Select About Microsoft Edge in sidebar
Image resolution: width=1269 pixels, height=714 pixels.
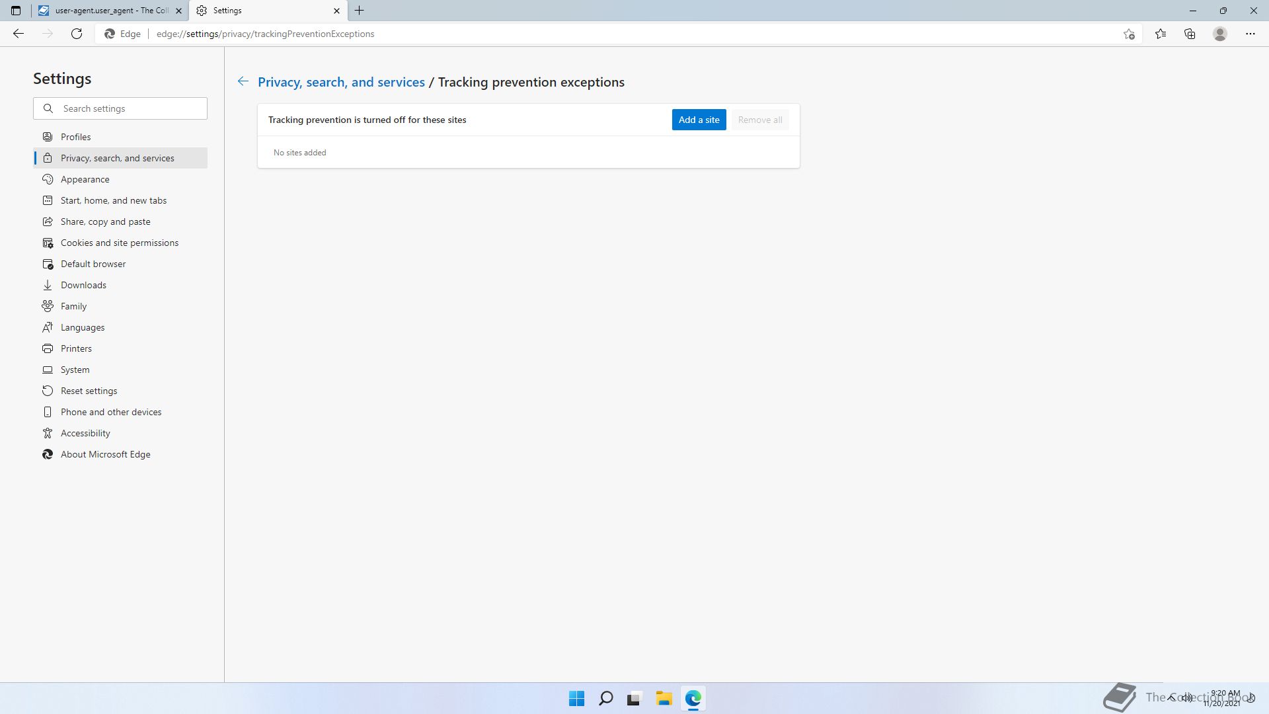[x=106, y=454]
